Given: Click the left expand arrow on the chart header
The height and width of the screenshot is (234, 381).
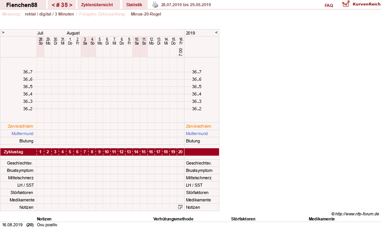Looking at the screenshot, I should [x=3, y=32].
